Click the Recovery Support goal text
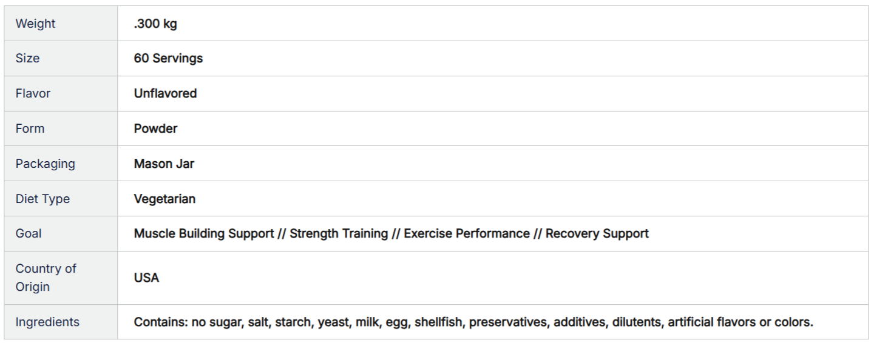 pos(597,233)
